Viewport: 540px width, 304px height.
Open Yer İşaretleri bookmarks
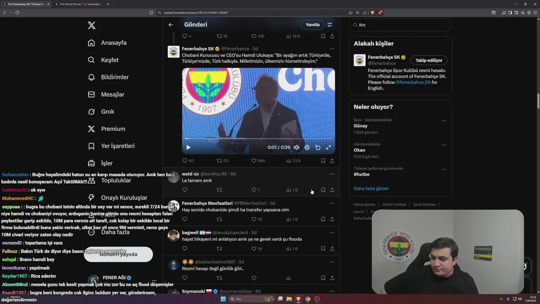(111, 146)
